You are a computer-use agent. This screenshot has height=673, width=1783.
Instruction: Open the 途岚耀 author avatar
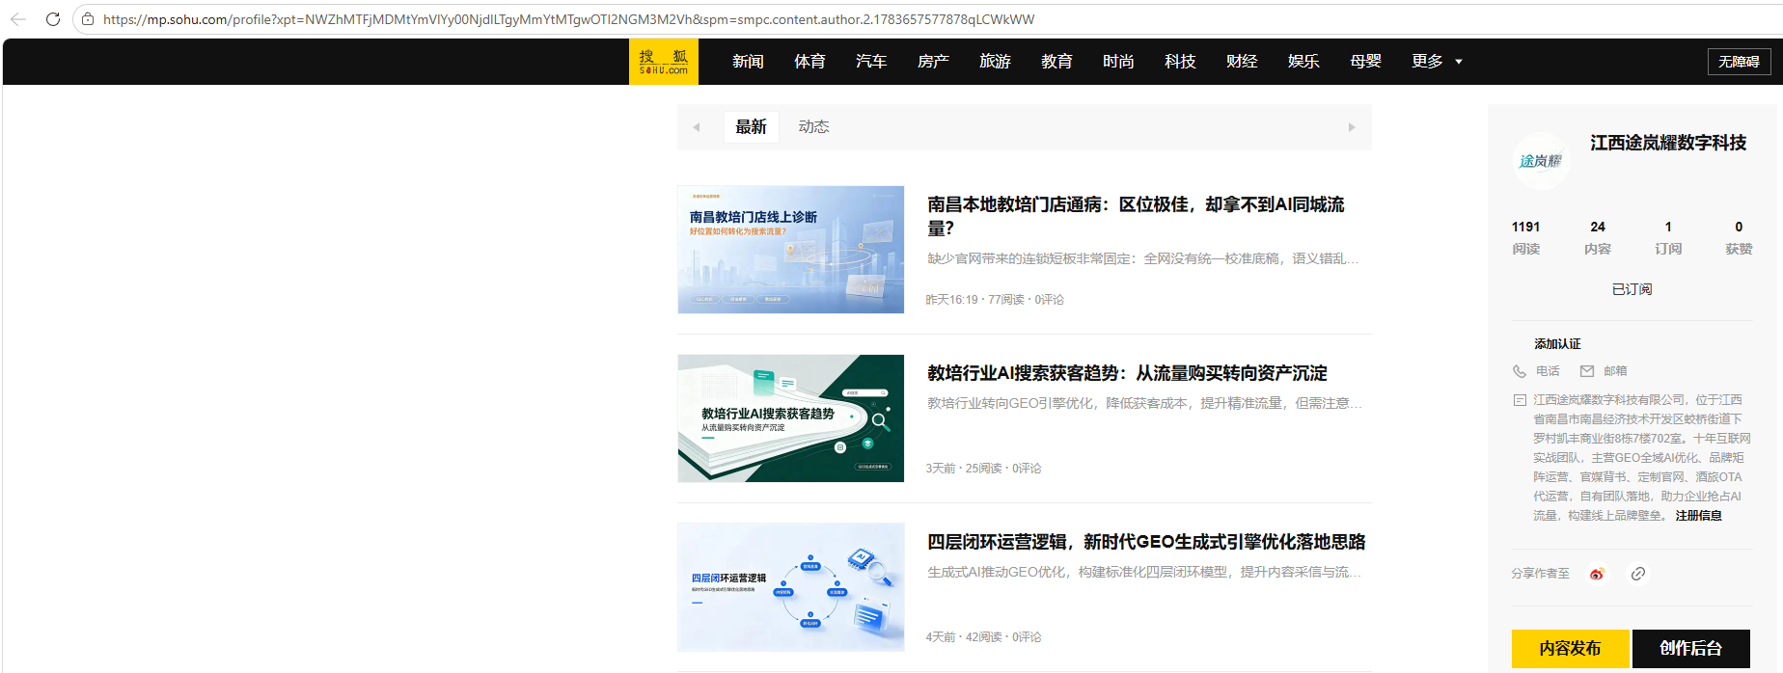pos(1540,161)
